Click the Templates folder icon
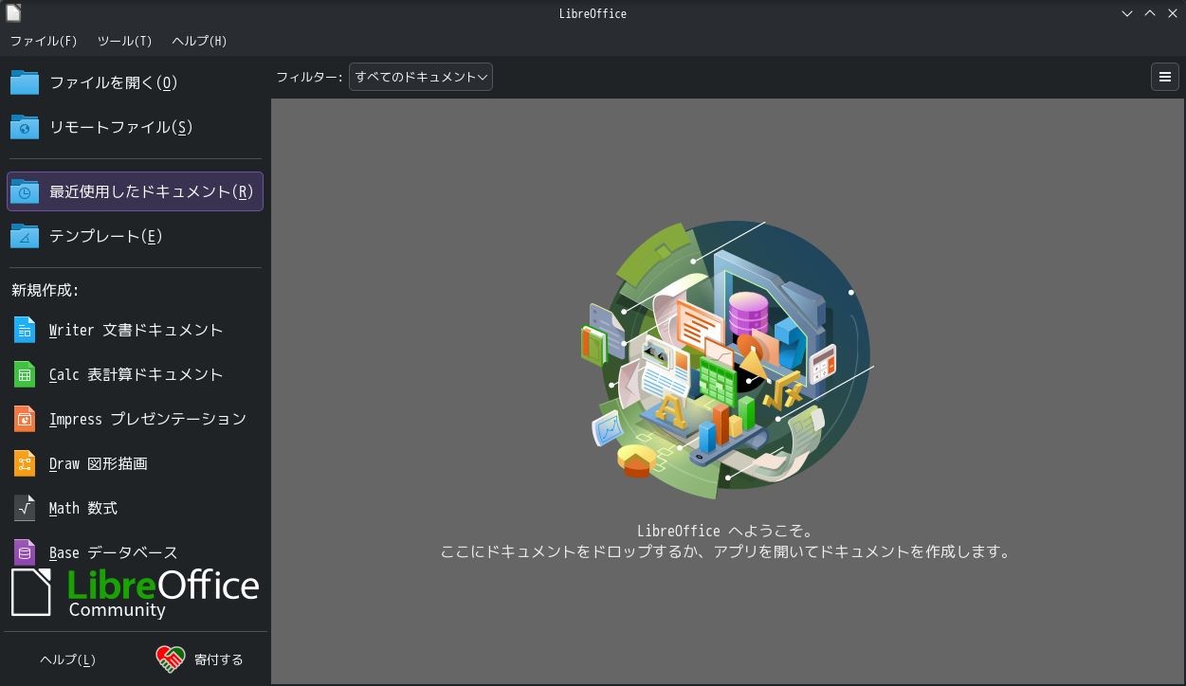This screenshot has height=686, width=1186. point(25,236)
